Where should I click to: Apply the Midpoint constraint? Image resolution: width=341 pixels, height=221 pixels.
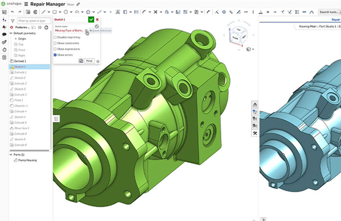[275, 12]
